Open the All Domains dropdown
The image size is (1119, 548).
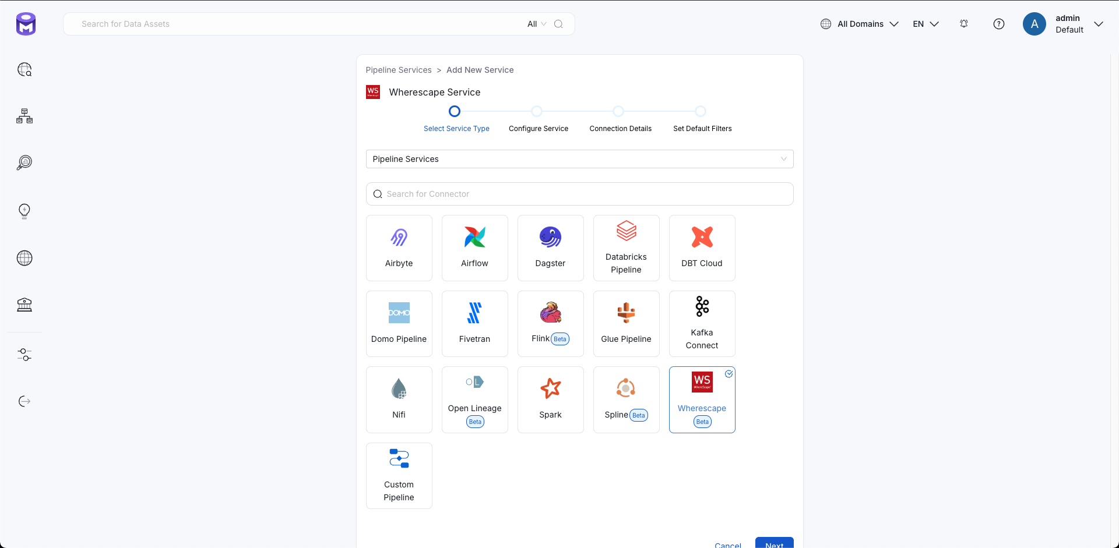click(x=860, y=24)
